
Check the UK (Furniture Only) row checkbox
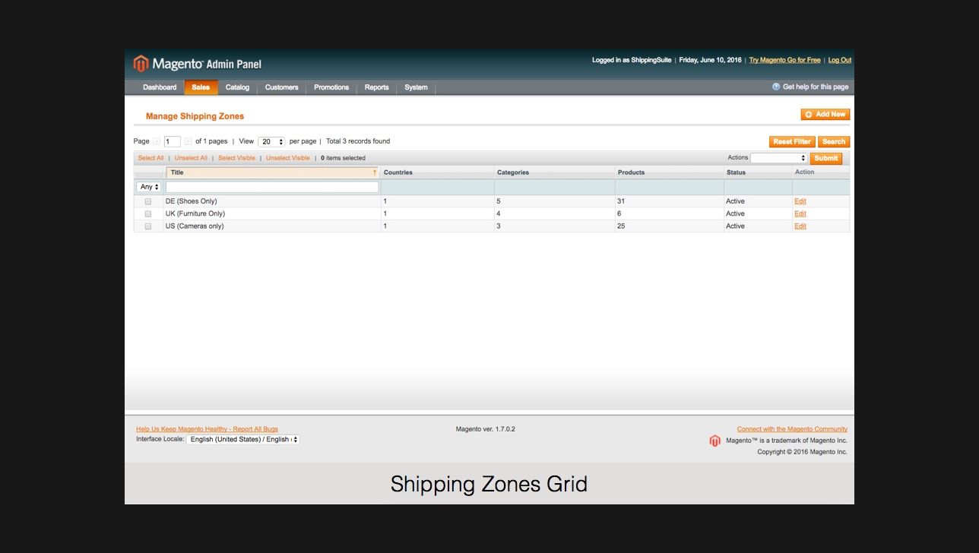point(148,213)
